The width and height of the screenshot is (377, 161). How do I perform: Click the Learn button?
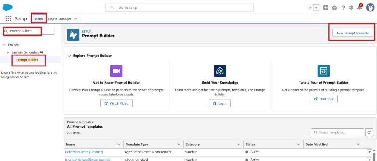point(220,103)
